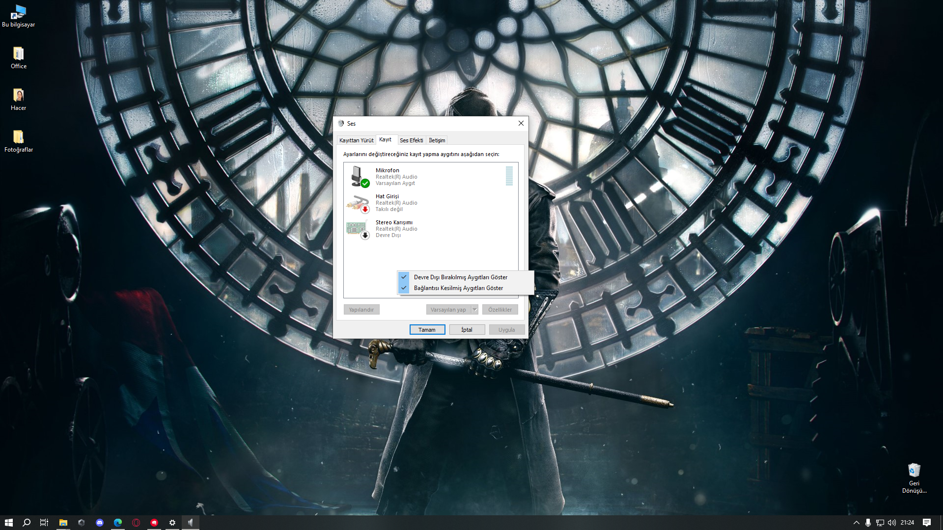The width and height of the screenshot is (943, 530).
Task: Open Opera browser from the taskbar
Action: pyautogui.click(x=136, y=523)
